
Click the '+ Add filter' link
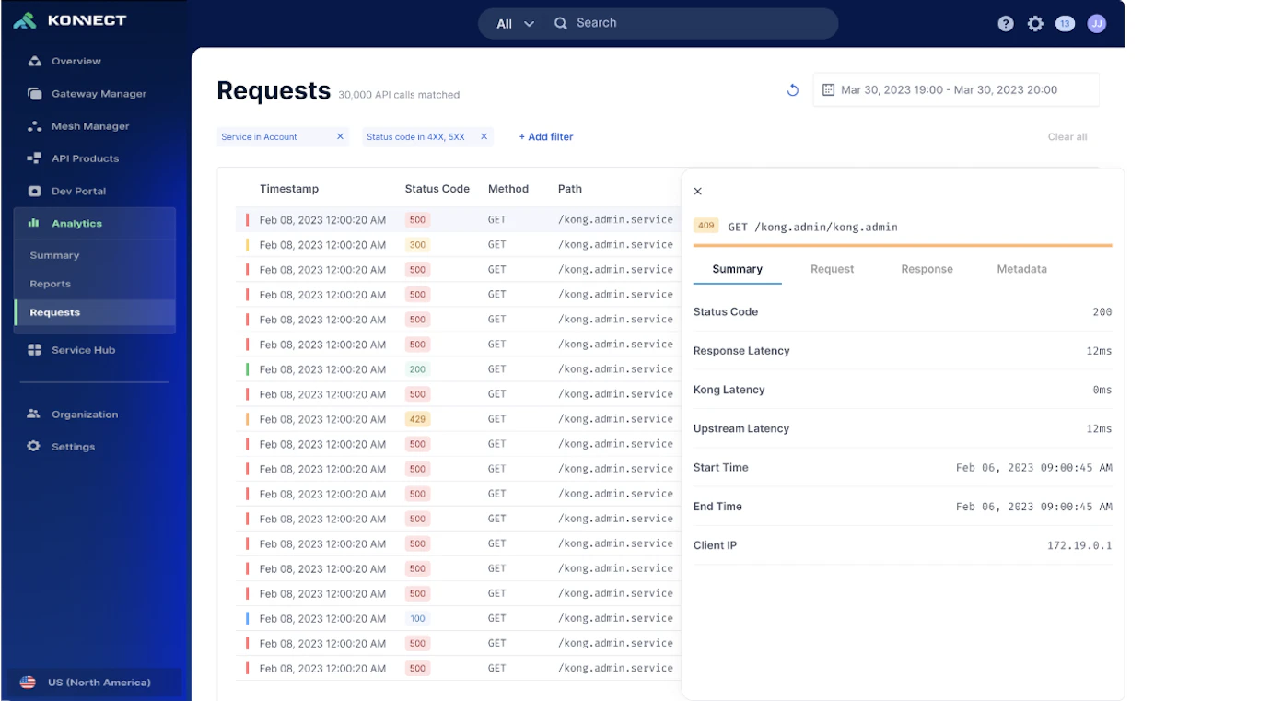point(546,137)
